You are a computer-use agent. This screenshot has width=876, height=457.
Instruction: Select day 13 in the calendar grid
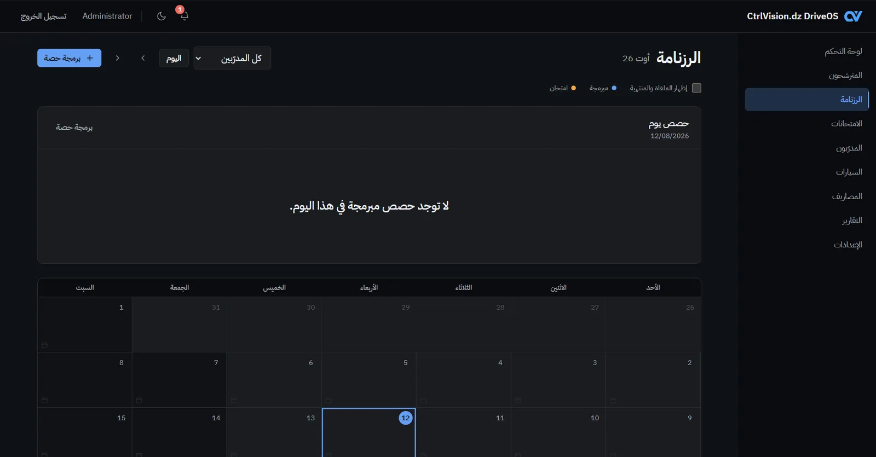tap(274, 432)
